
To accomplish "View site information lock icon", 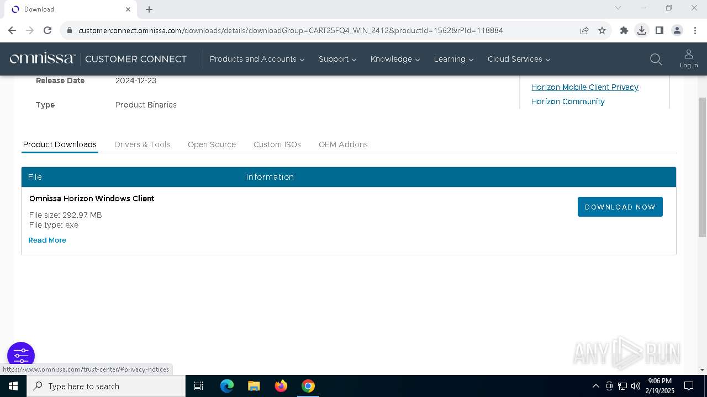I will (70, 30).
